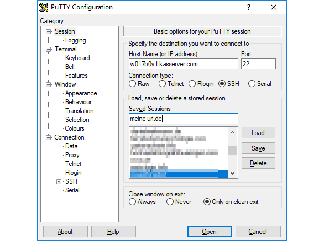Open the Appearance category

click(81, 93)
